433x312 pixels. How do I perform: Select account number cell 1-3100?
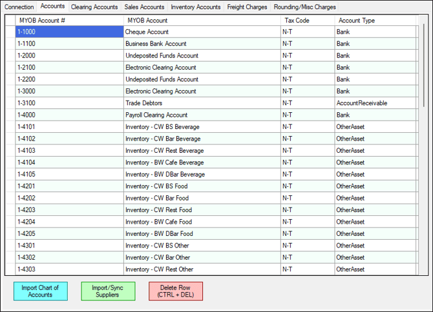coord(69,102)
